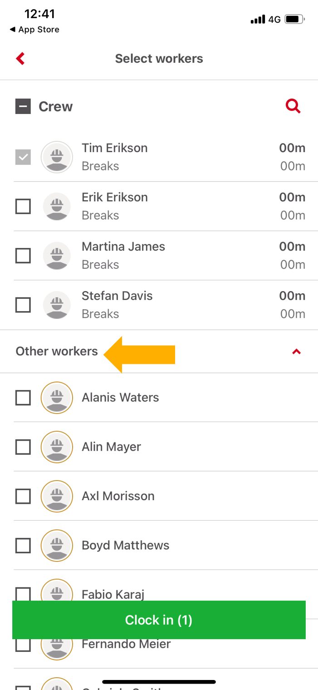Tap Boyd Matthews's hard hat icon
Screen dimensions: 318x690
(x=57, y=545)
